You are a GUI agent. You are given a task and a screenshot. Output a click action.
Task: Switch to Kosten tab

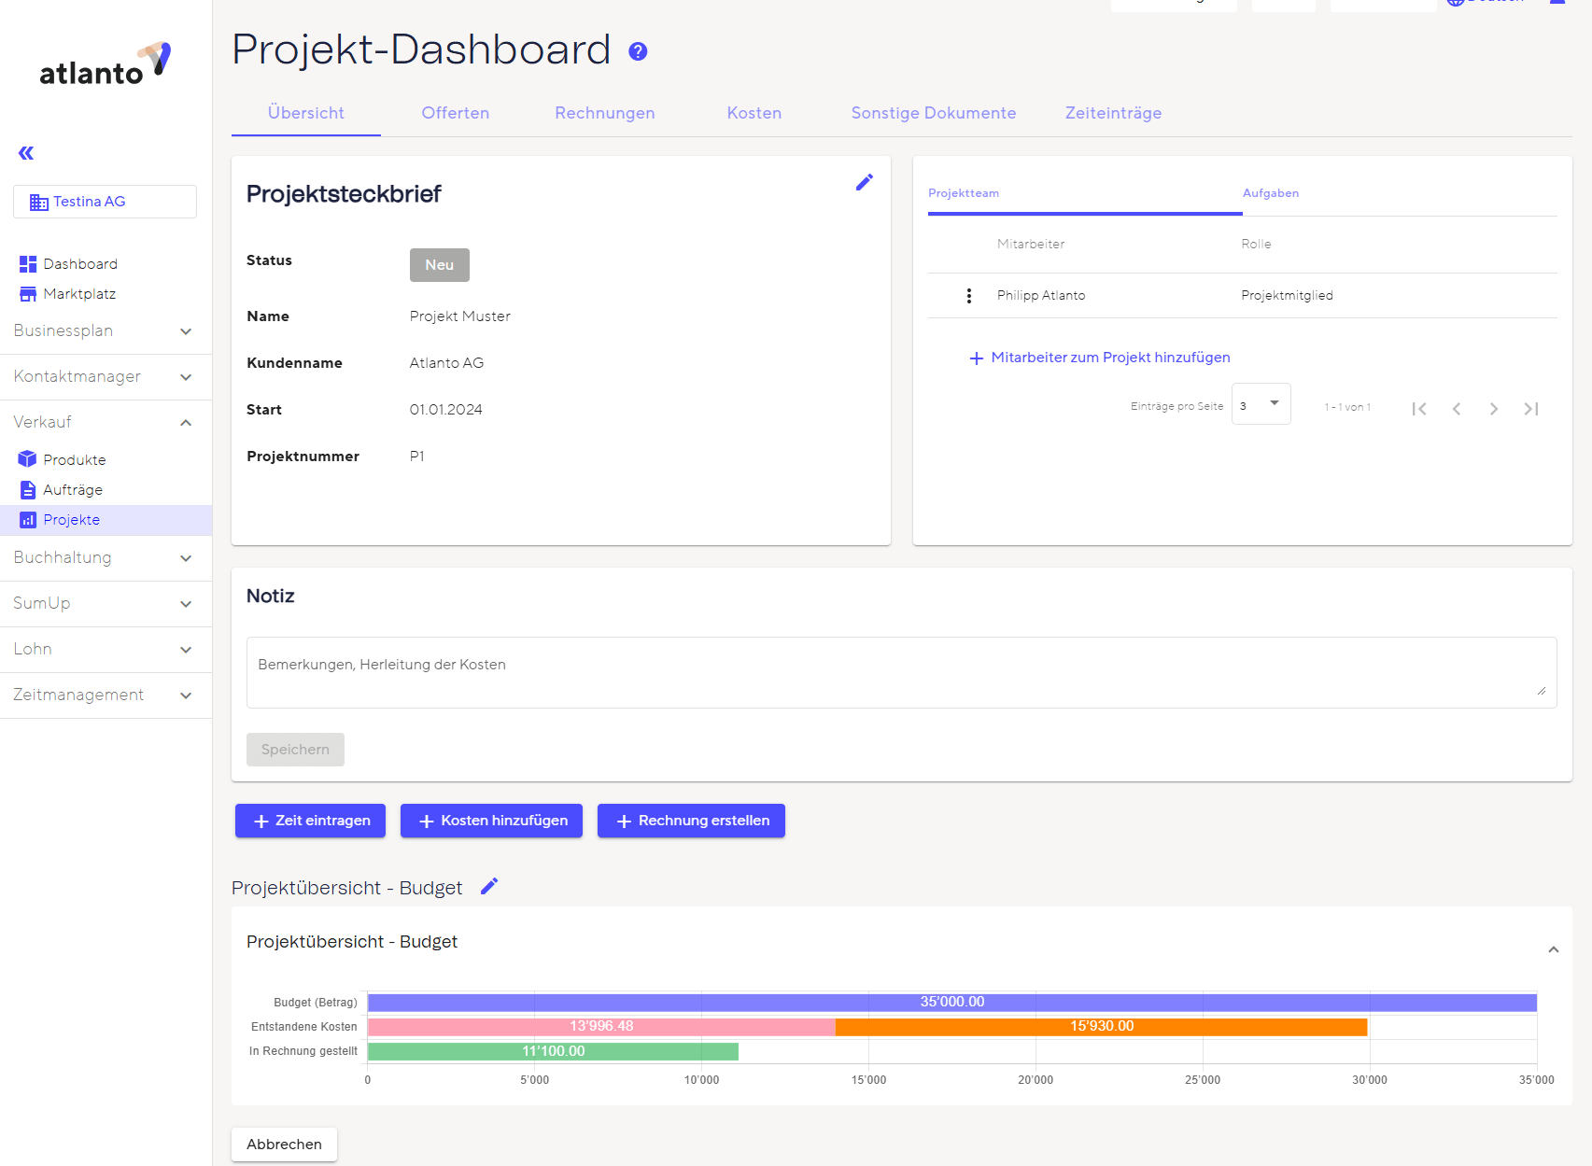[754, 113]
